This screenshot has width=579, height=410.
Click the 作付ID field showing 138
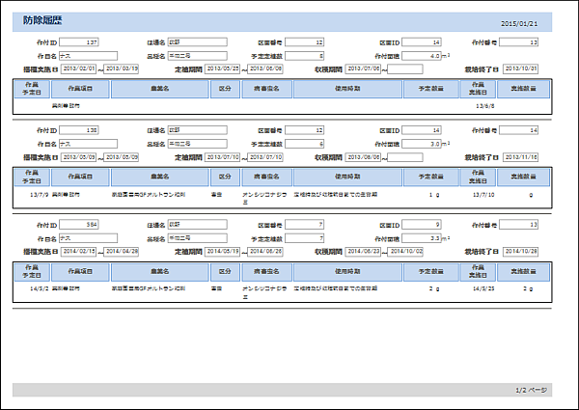(81, 129)
